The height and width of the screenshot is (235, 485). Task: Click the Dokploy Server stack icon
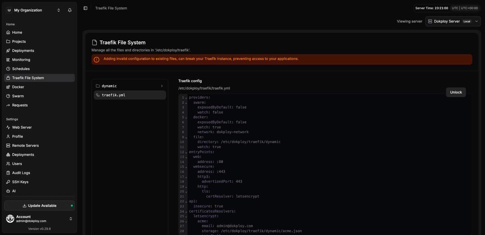coord(430,21)
